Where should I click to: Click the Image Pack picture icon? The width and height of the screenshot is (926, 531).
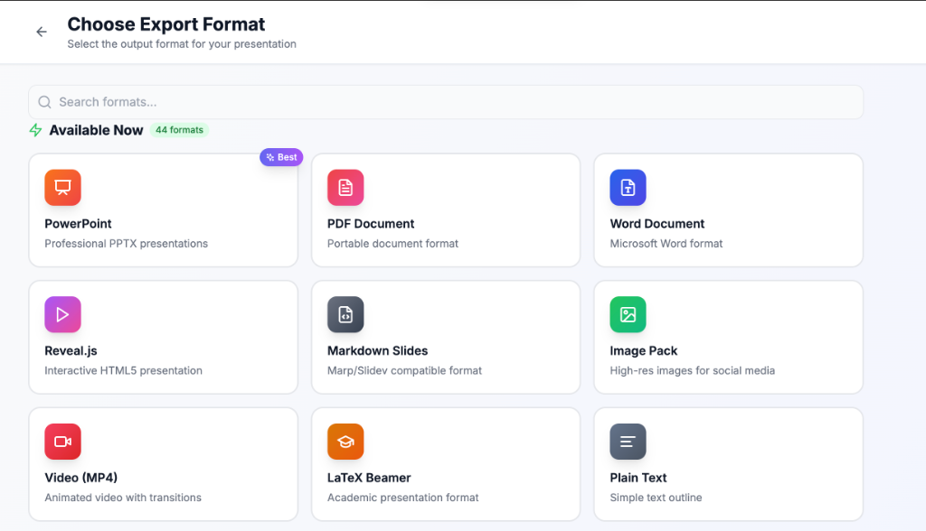628,314
